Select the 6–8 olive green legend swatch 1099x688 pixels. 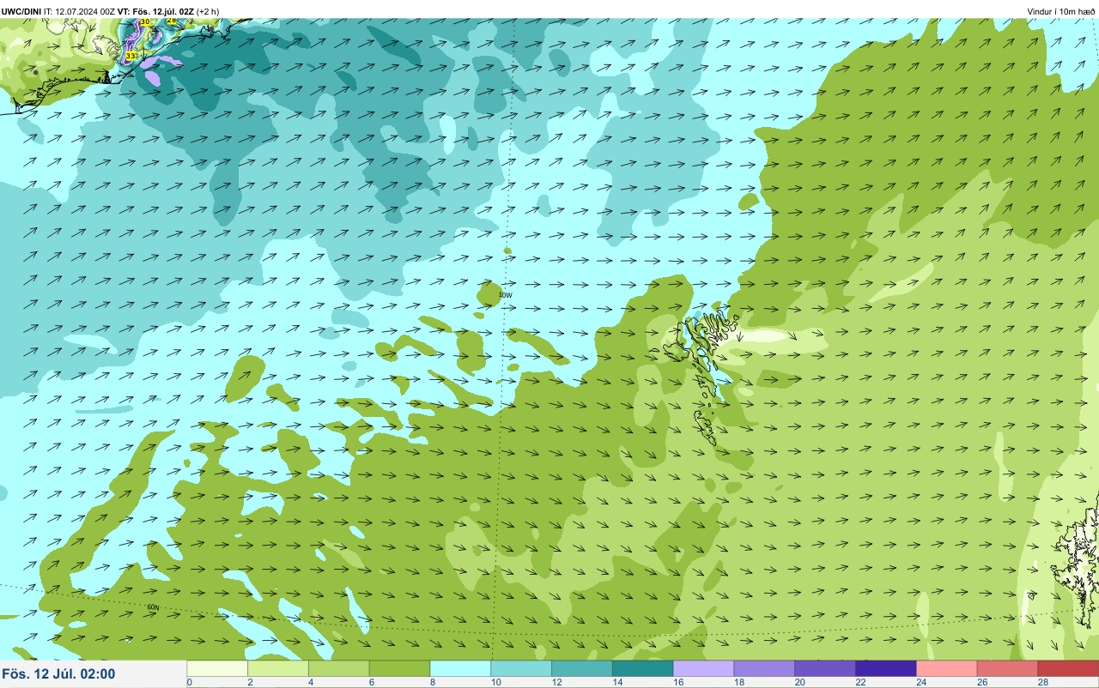coord(399,668)
